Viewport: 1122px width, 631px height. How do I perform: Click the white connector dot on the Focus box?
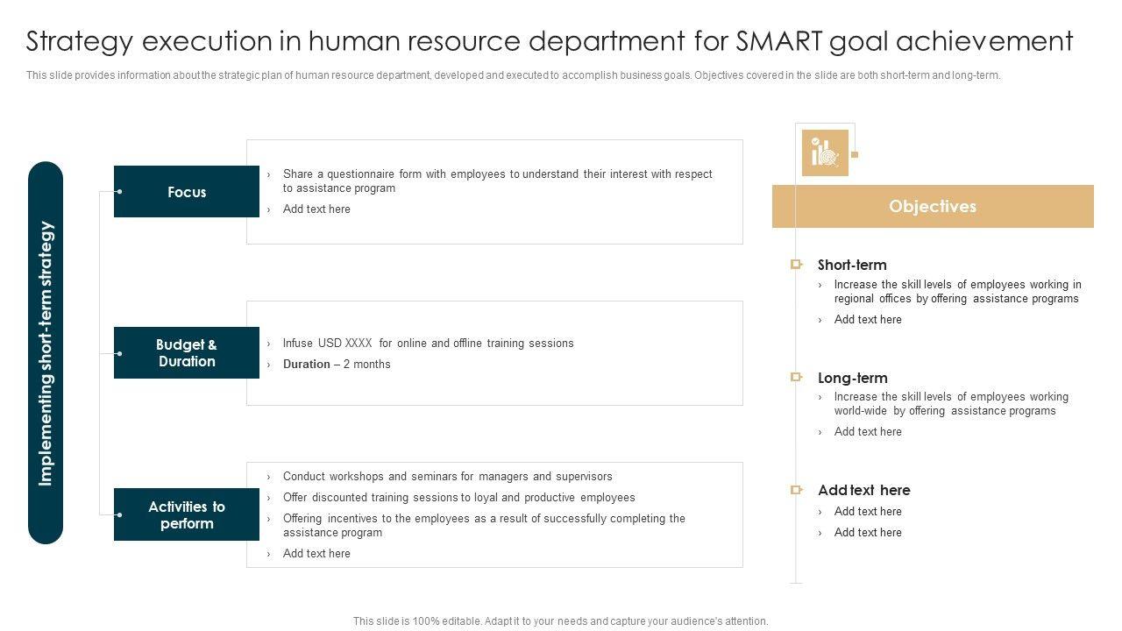(119, 192)
